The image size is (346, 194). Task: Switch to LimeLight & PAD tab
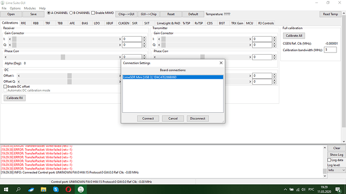(x=168, y=23)
